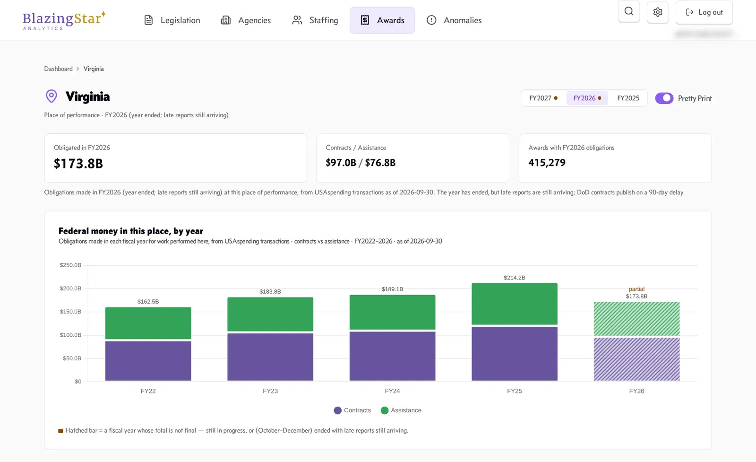Toggle the Pretty Print switch
The height and width of the screenshot is (462, 756).
(x=664, y=98)
